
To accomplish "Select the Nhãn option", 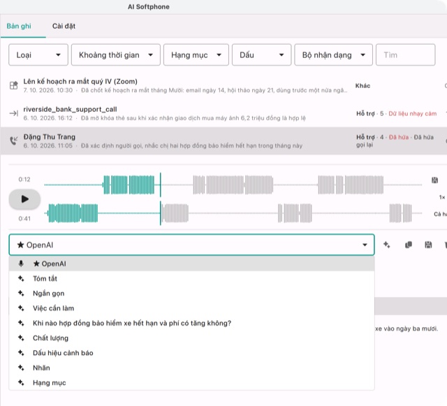I will [x=191, y=368].
